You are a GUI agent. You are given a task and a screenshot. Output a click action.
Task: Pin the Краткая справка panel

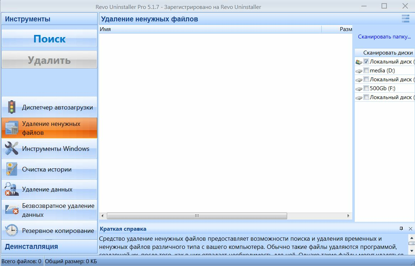coord(401,228)
